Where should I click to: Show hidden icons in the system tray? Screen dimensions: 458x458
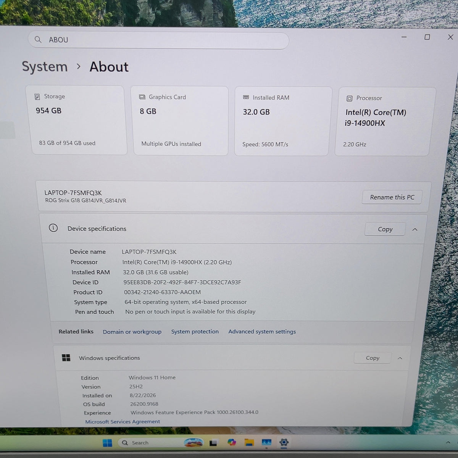pos(448,442)
